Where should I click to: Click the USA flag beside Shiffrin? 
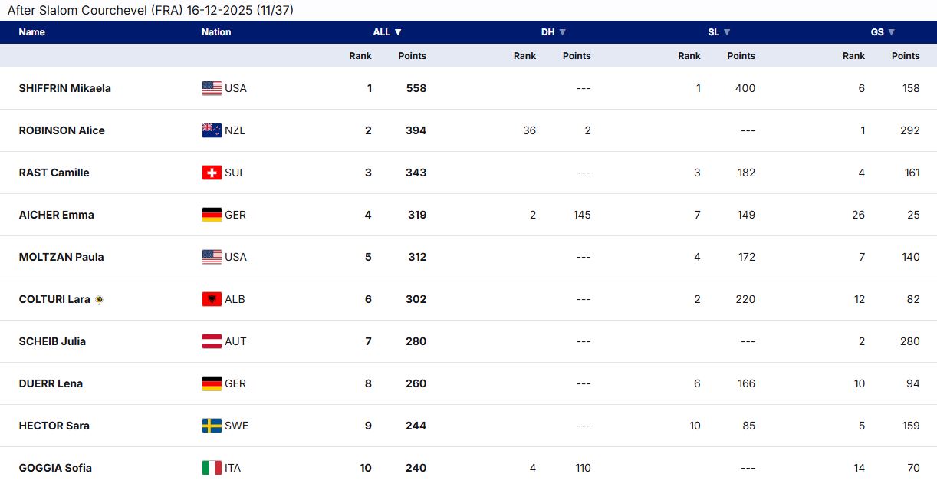pos(212,88)
